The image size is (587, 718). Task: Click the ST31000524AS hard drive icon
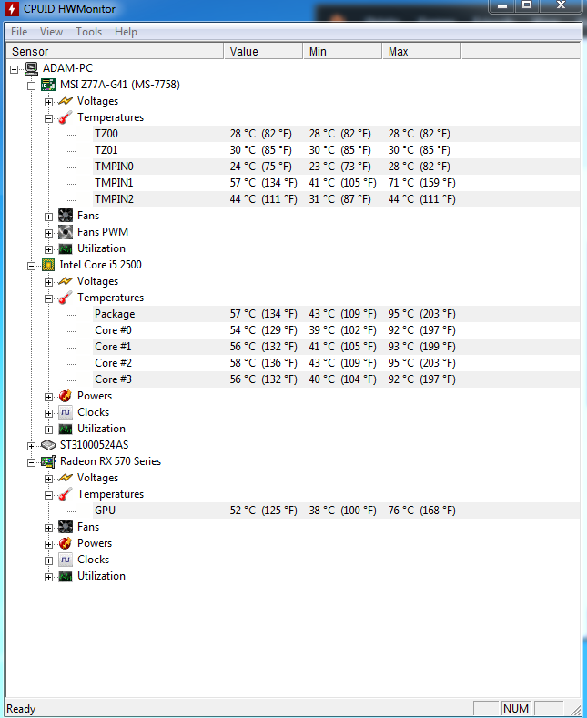(x=48, y=445)
